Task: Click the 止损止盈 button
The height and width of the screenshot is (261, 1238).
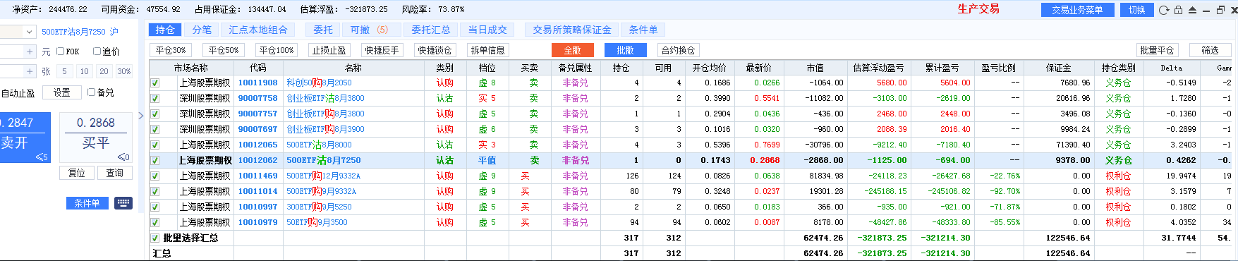Action: [x=329, y=50]
